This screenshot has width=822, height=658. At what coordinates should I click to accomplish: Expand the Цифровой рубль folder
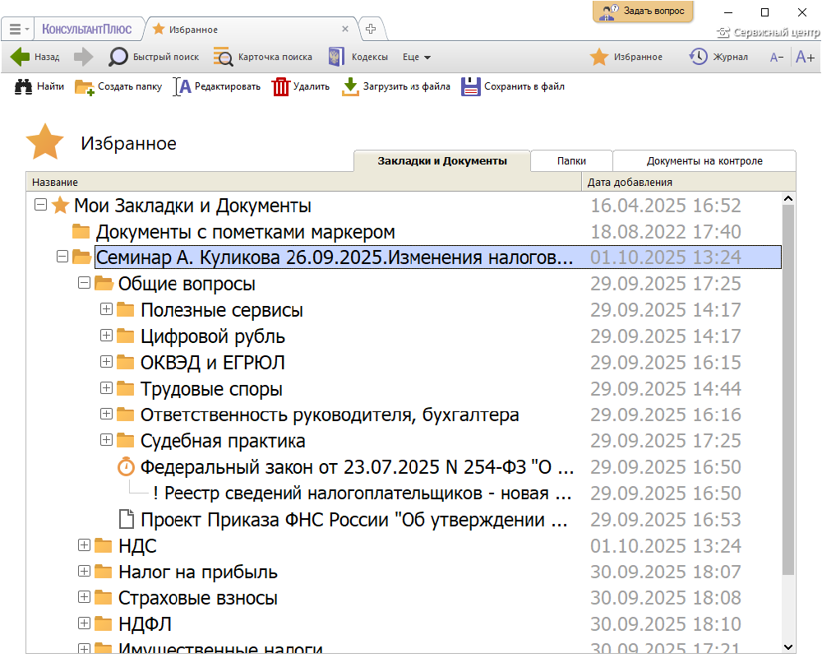(106, 336)
